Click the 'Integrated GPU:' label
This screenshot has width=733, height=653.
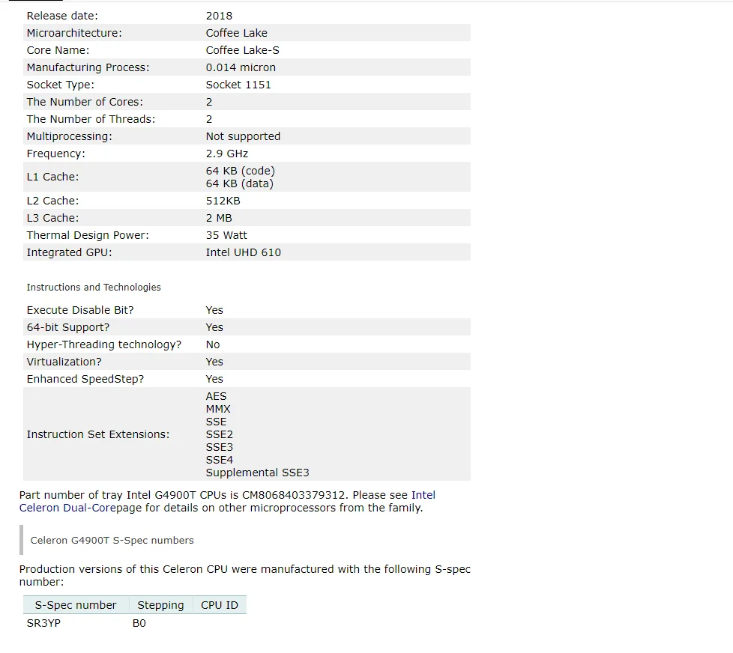click(69, 252)
